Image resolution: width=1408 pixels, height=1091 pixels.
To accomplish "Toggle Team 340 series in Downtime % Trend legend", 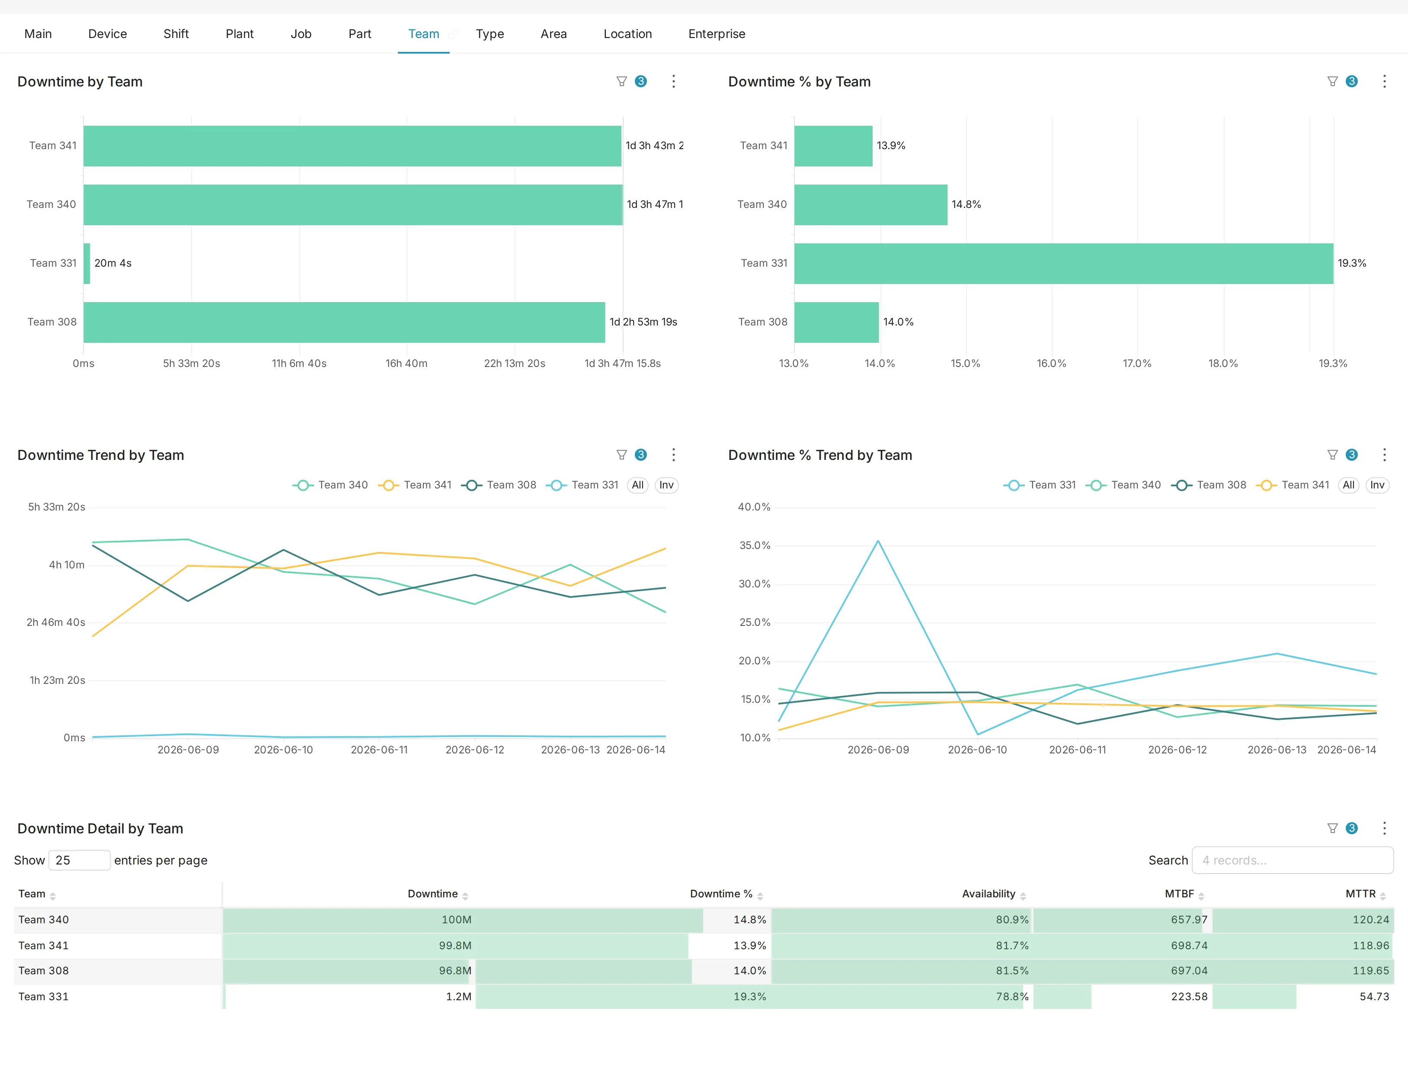I will point(1123,485).
